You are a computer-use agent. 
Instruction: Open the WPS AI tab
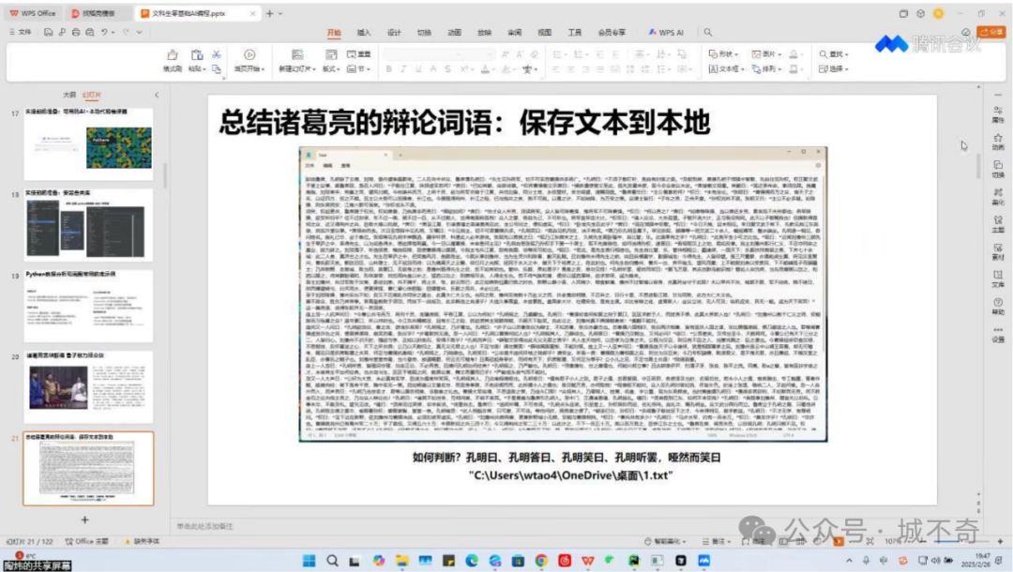[666, 32]
